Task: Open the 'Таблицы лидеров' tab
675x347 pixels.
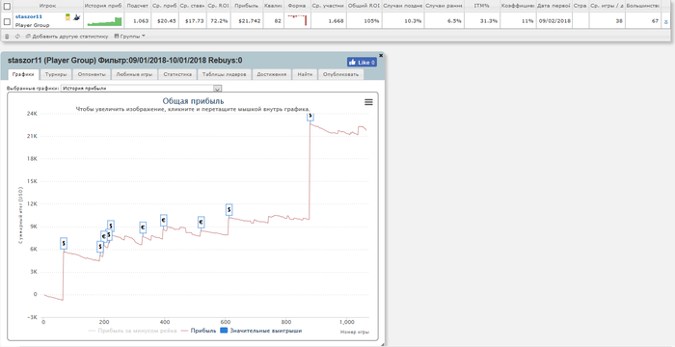Action: coord(225,74)
